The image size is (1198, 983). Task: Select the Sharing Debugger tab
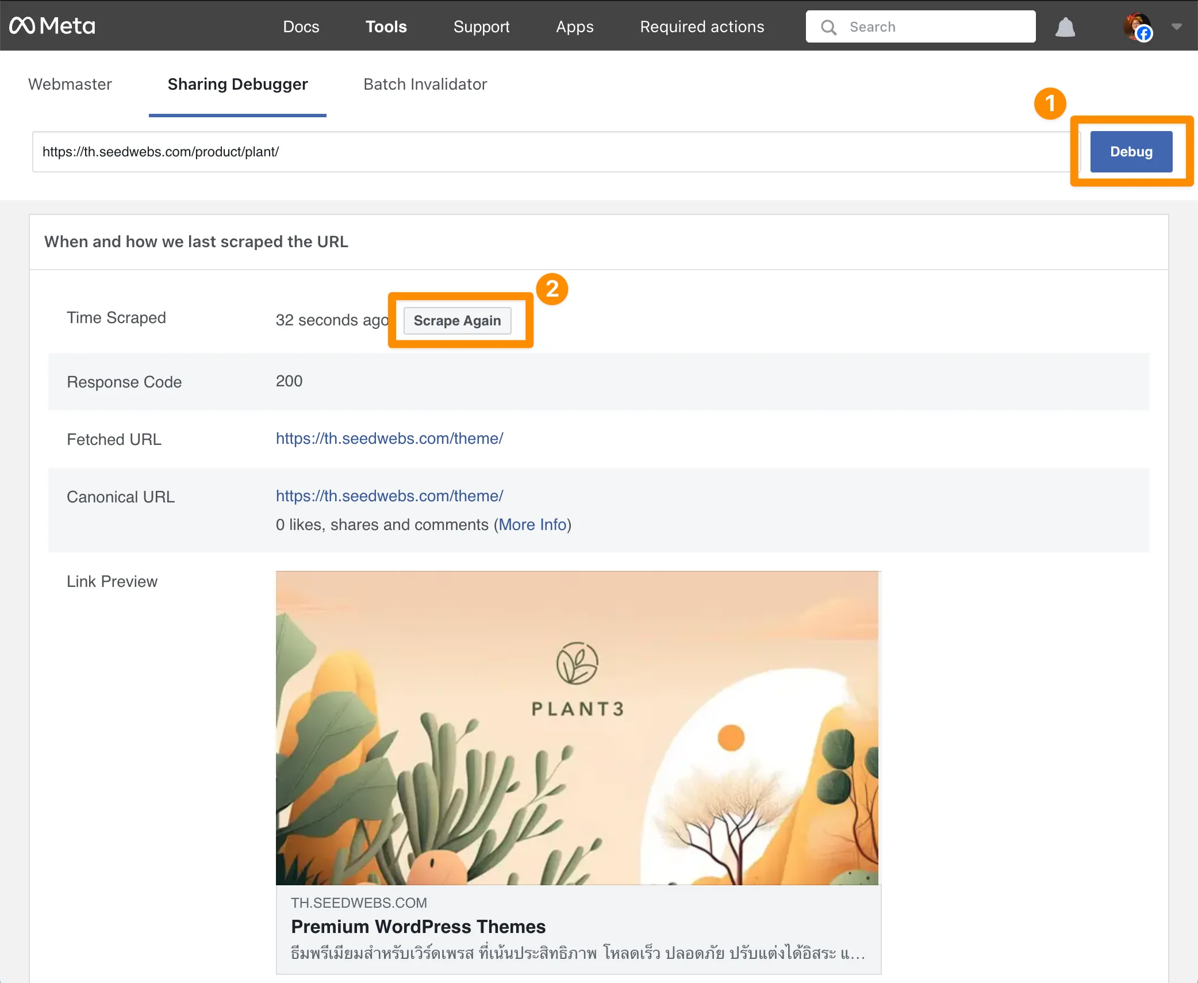[x=237, y=84]
